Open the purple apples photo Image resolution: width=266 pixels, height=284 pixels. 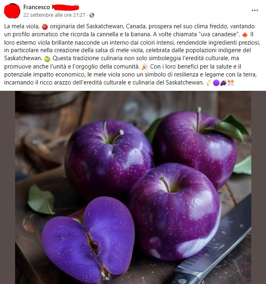click(x=133, y=188)
